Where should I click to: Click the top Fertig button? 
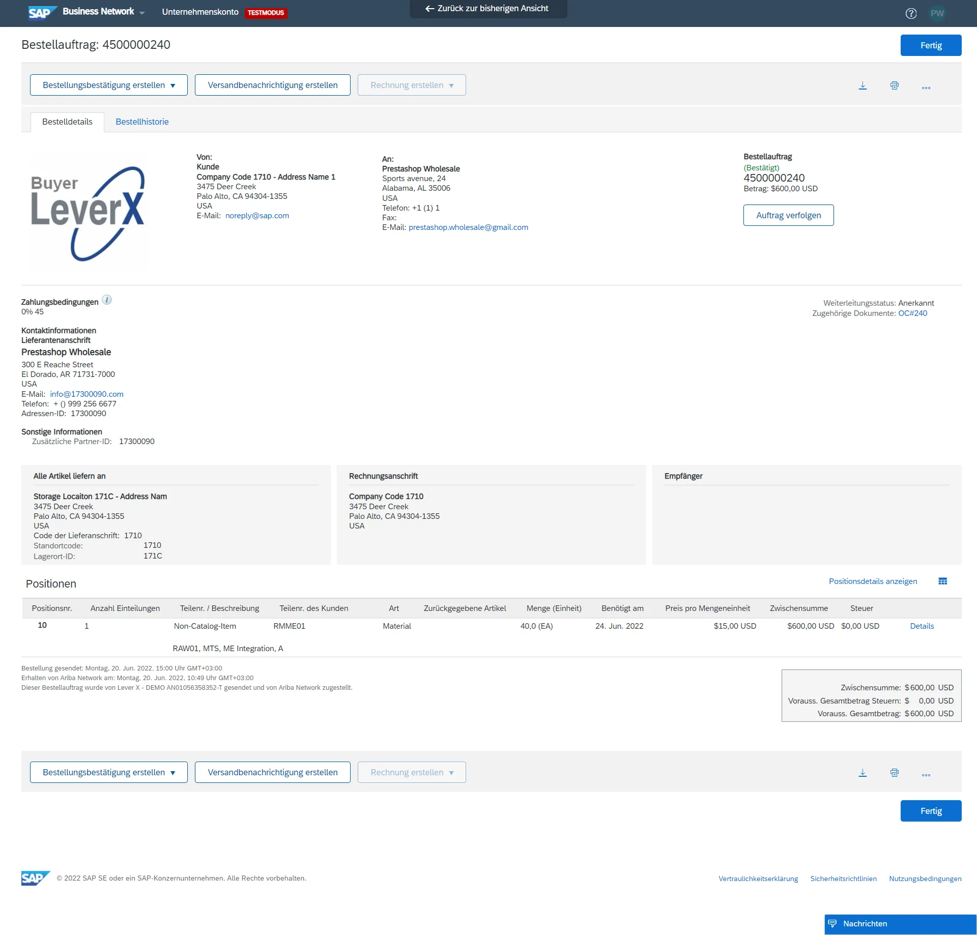click(931, 45)
